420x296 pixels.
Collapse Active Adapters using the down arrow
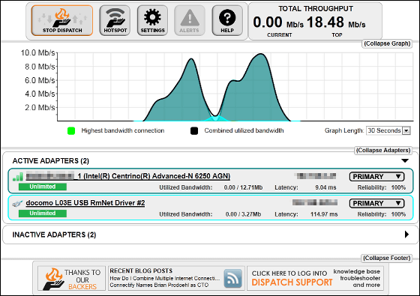405,161
